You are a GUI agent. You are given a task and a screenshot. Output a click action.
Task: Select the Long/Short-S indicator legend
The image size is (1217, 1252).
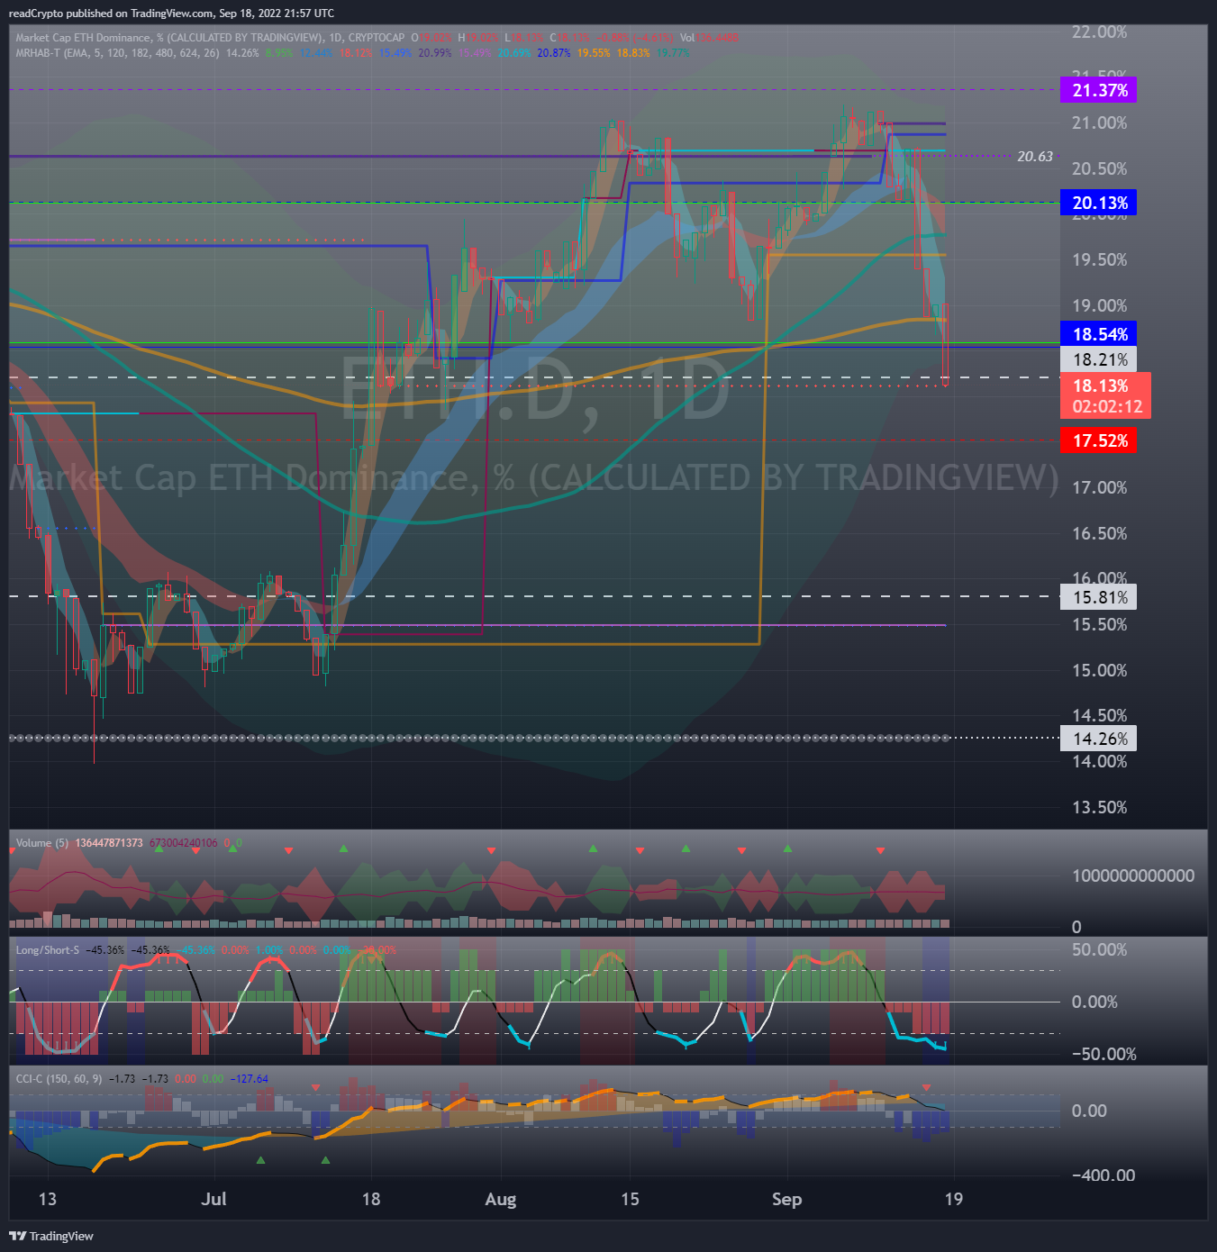[x=48, y=950]
